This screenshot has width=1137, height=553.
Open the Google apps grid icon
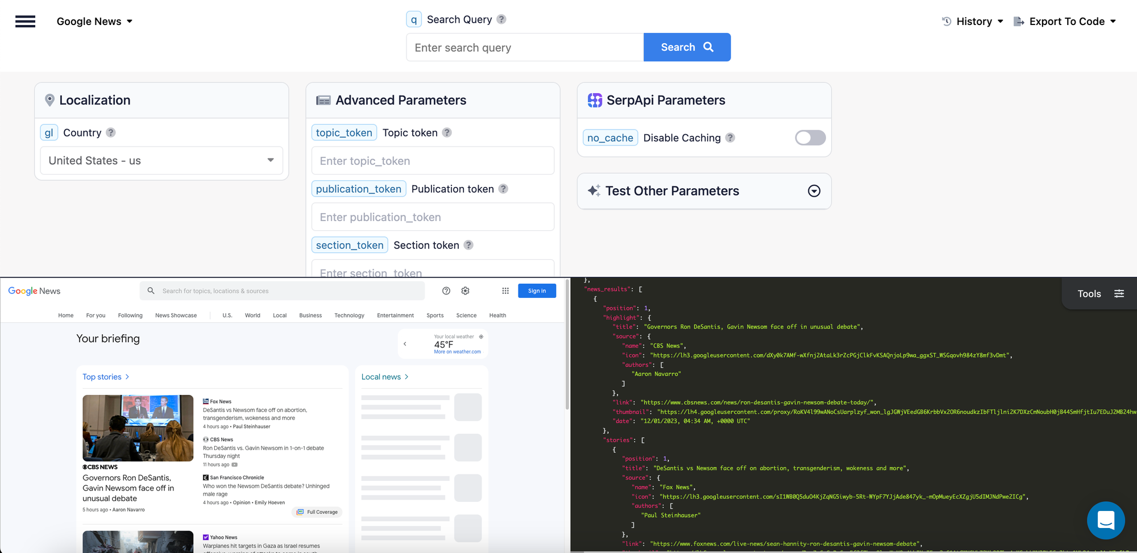point(505,290)
